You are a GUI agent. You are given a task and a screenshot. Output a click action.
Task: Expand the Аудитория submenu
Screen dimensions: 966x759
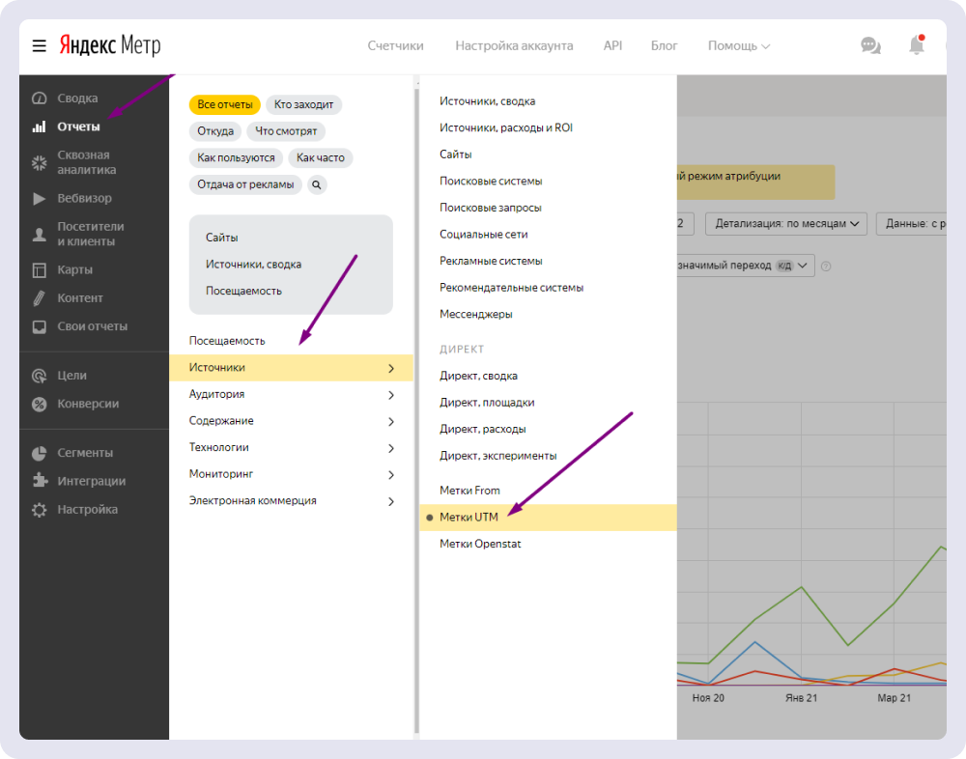[291, 394]
